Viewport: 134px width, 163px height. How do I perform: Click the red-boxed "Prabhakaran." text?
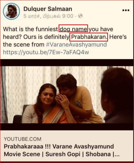(89, 37)
